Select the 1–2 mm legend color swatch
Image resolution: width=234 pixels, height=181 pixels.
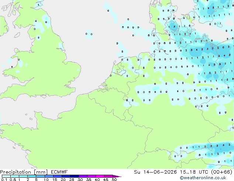[23, 176]
